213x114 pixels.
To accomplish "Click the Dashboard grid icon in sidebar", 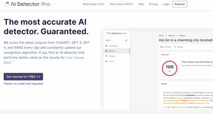I will (x=107, y=46).
